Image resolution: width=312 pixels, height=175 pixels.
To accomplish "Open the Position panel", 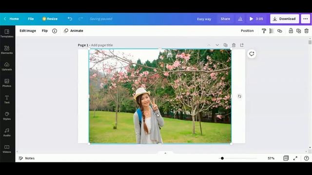I will [247, 31].
